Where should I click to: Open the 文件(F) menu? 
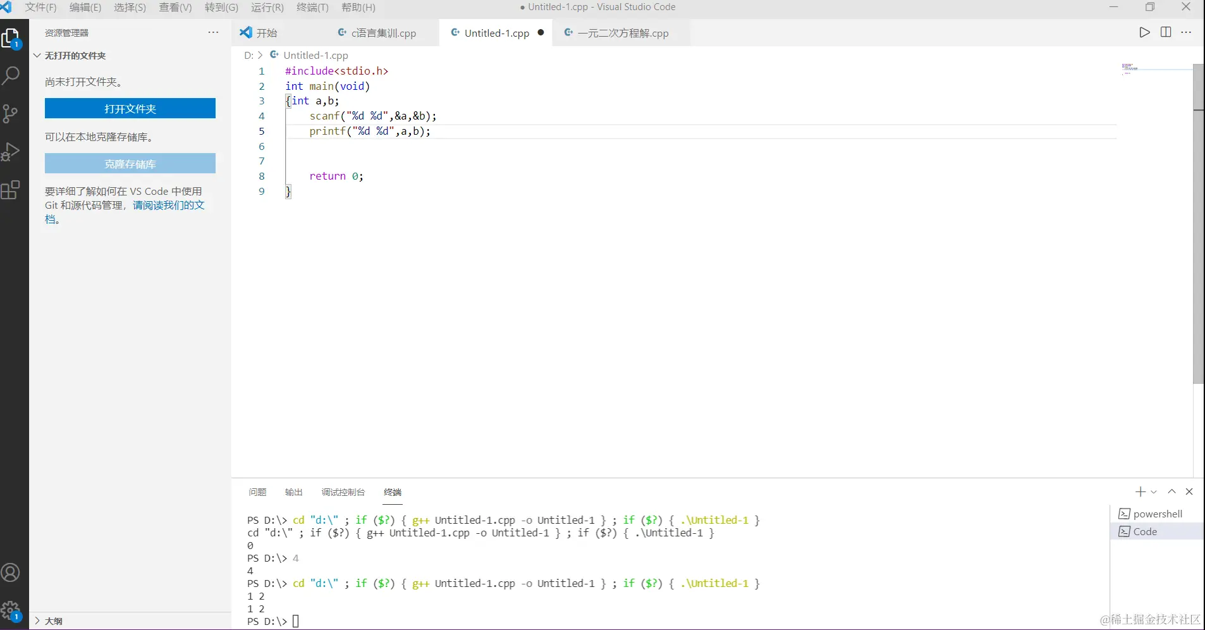[41, 8]
